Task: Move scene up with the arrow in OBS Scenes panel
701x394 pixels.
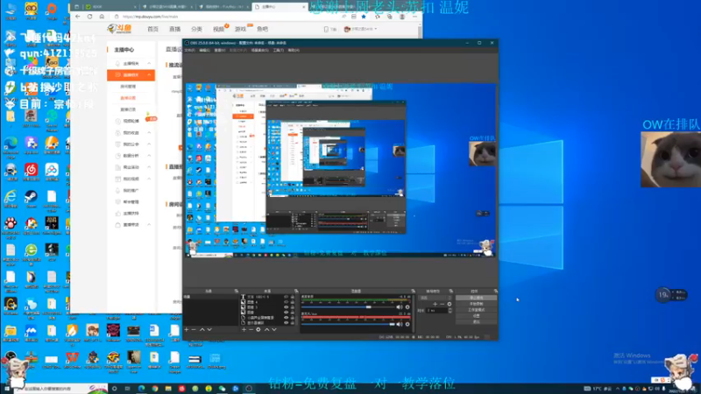Action: click(x=202, y=329)
